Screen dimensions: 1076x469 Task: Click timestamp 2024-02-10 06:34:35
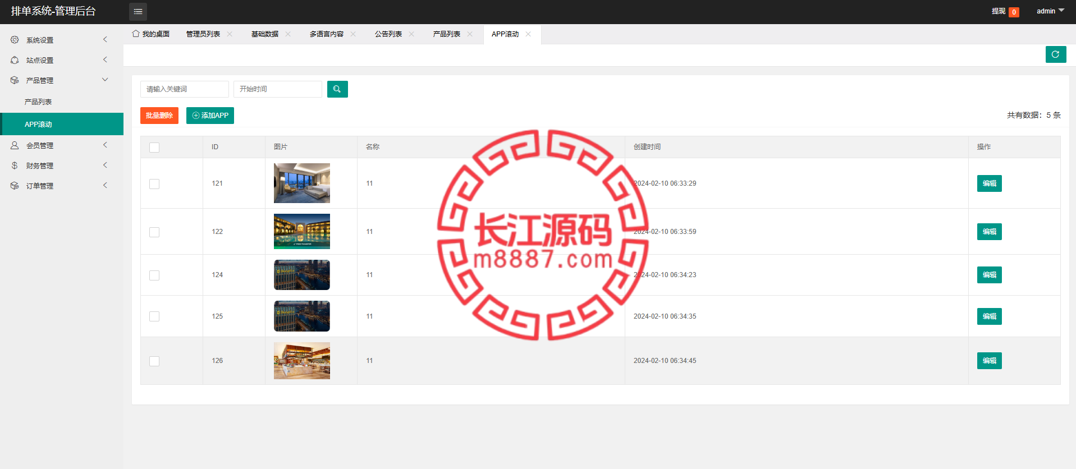[x=665, y=316]
